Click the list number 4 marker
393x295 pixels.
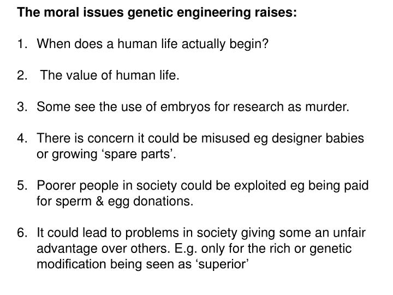point(22,138)
